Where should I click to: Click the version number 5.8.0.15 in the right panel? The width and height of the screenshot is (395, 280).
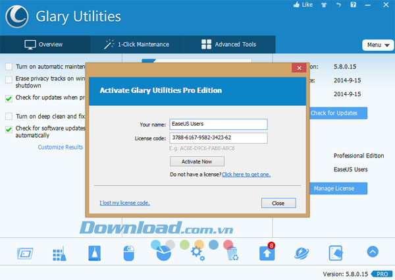point(345,67)
